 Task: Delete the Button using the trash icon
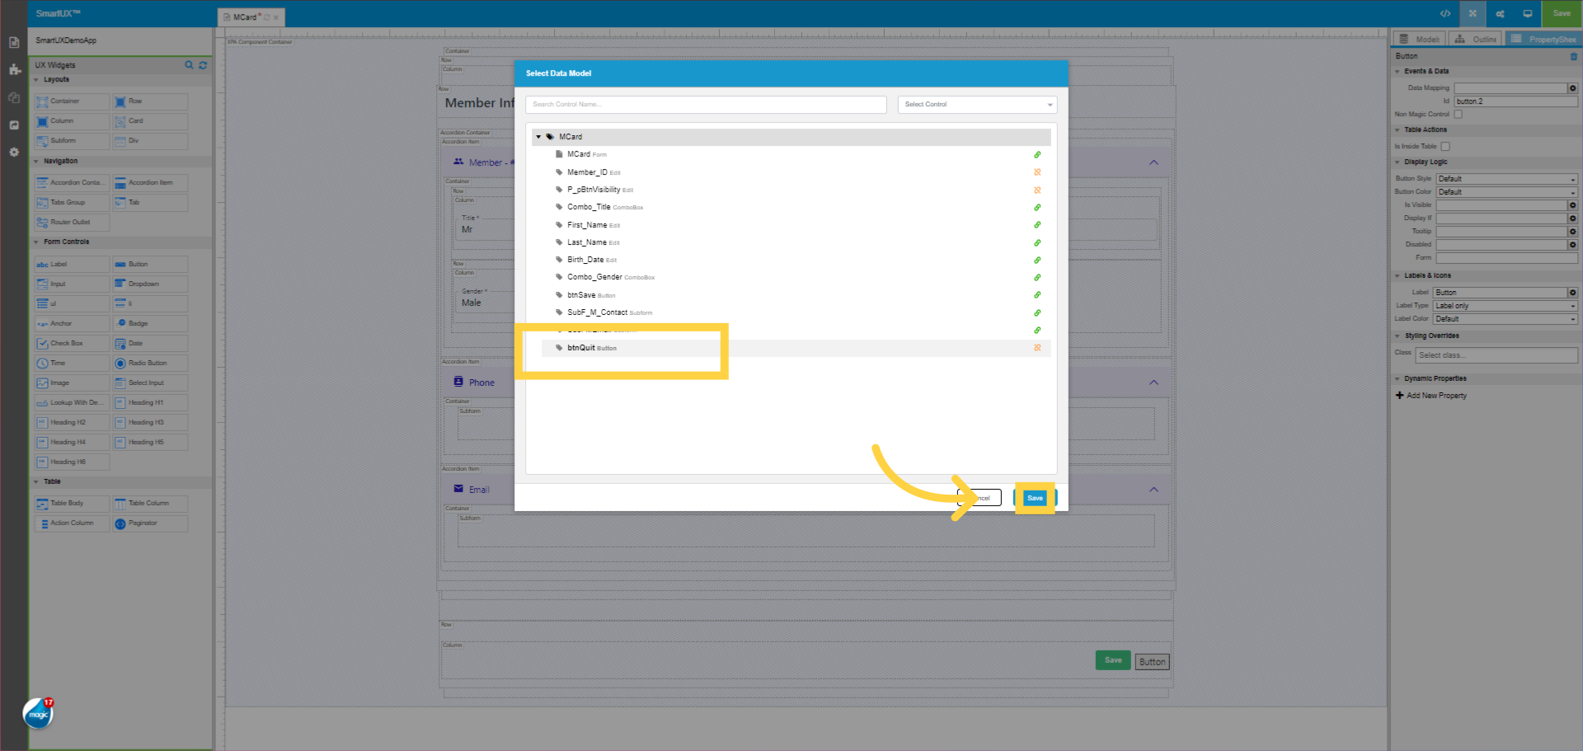pyautogui.click(x=1574, y=56)
